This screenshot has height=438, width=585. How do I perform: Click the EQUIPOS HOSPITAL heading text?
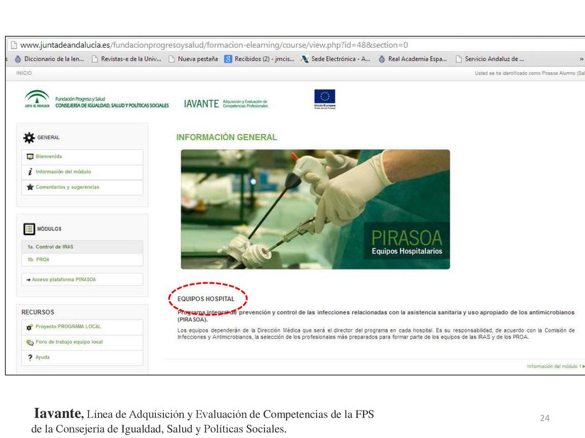[x=206, y=299]
